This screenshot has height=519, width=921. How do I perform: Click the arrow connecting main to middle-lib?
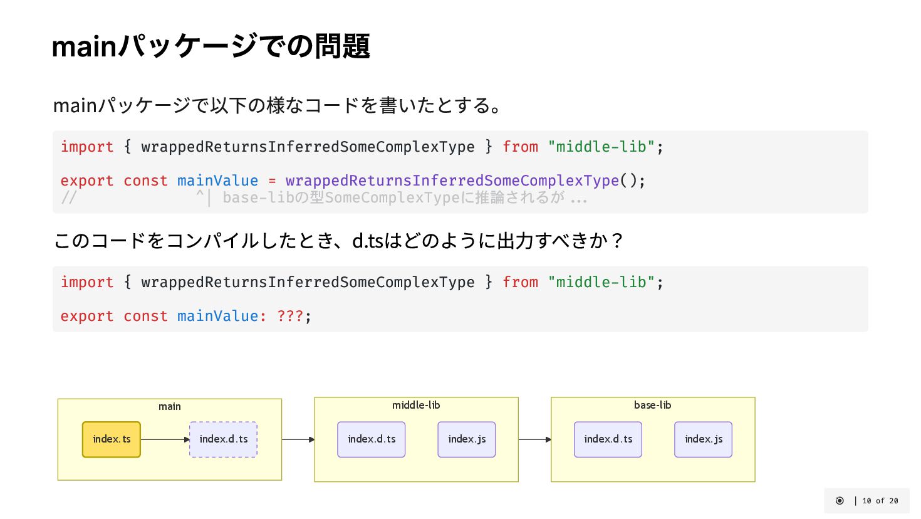coord(298,439)
